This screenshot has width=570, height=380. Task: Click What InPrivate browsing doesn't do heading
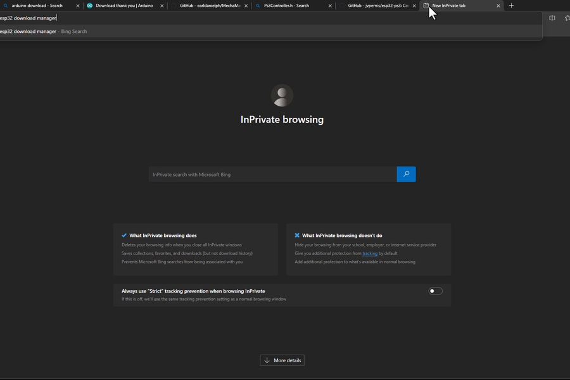342,235
